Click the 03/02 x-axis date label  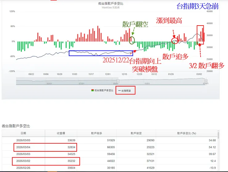tap(199, 74)
